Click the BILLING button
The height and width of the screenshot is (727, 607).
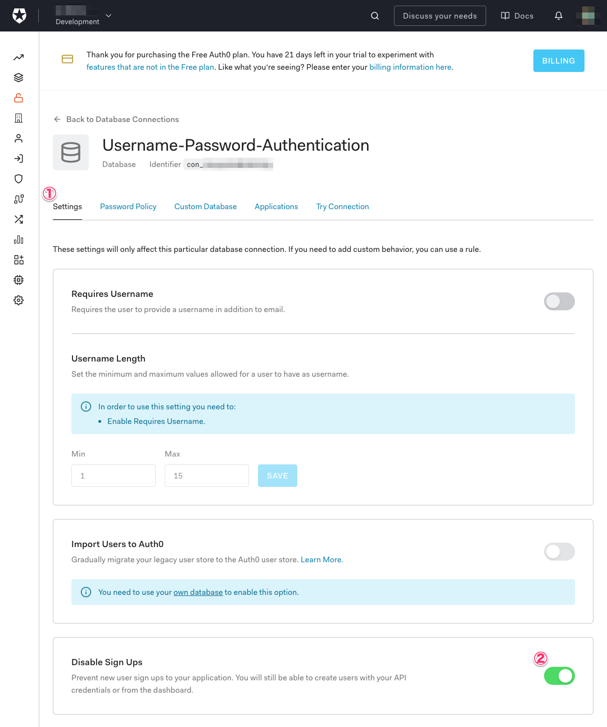pyautogui.click(x=559, y=61)
